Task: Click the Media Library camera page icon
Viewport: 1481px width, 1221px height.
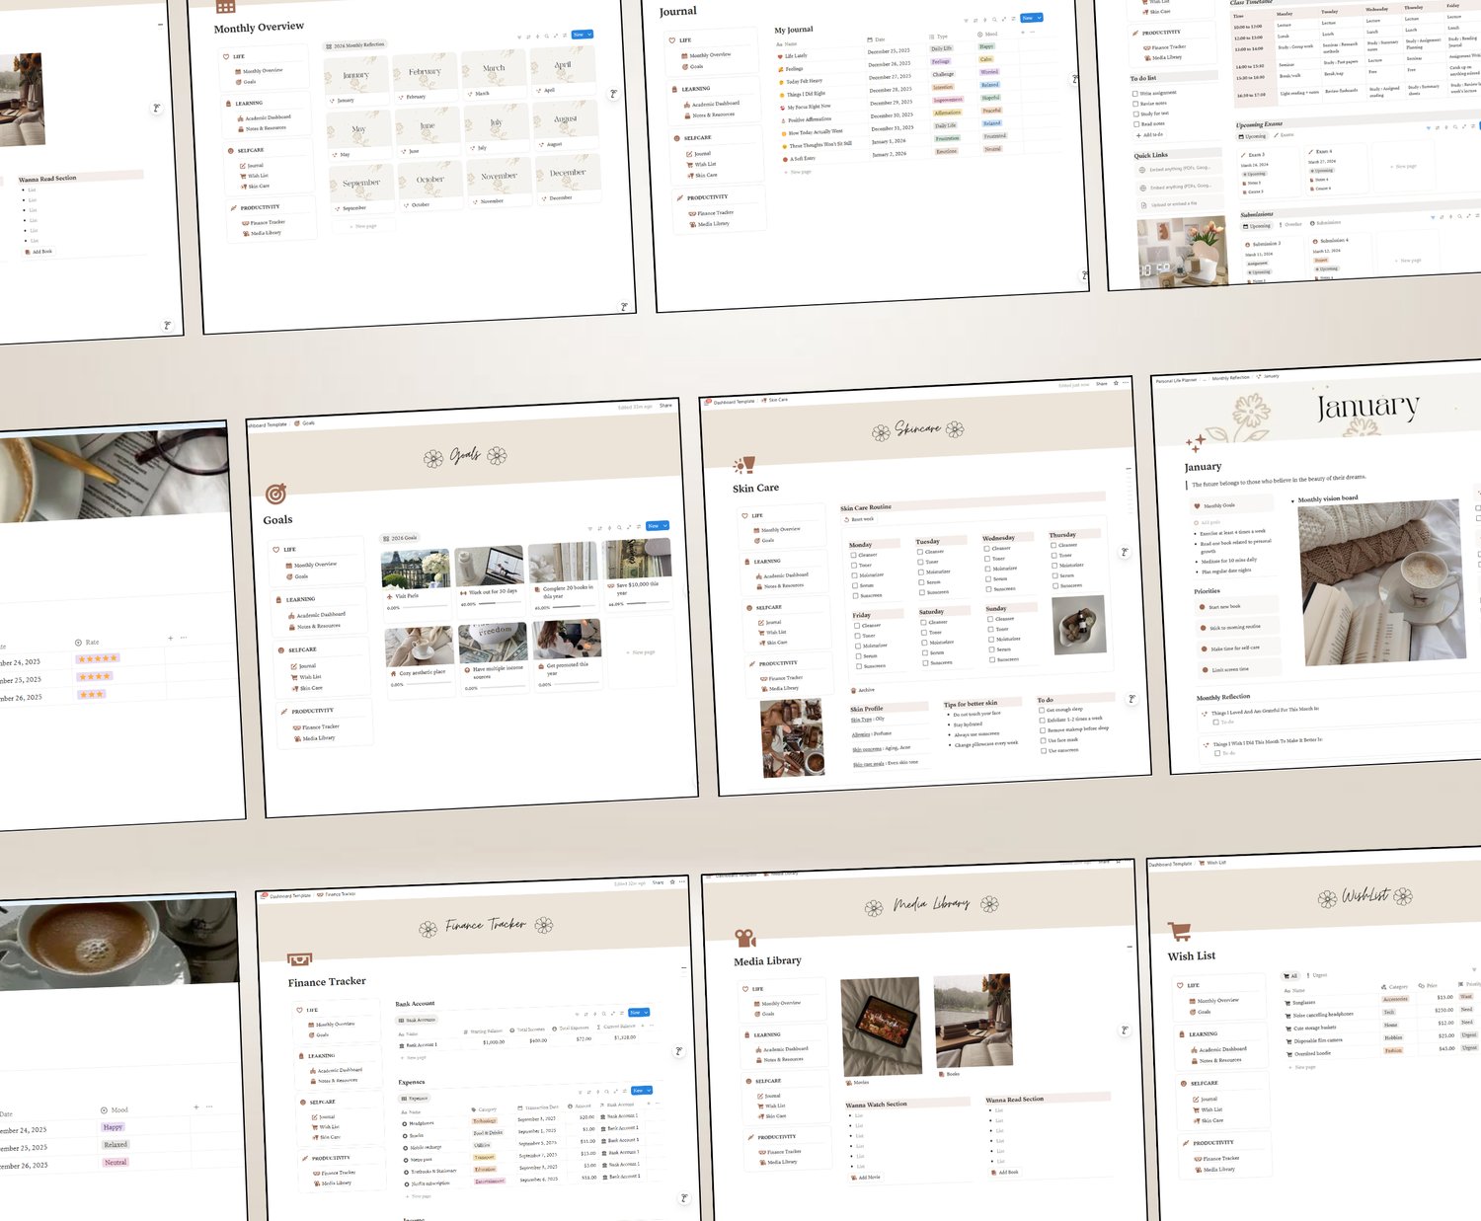Action: [x=745, y=937]
